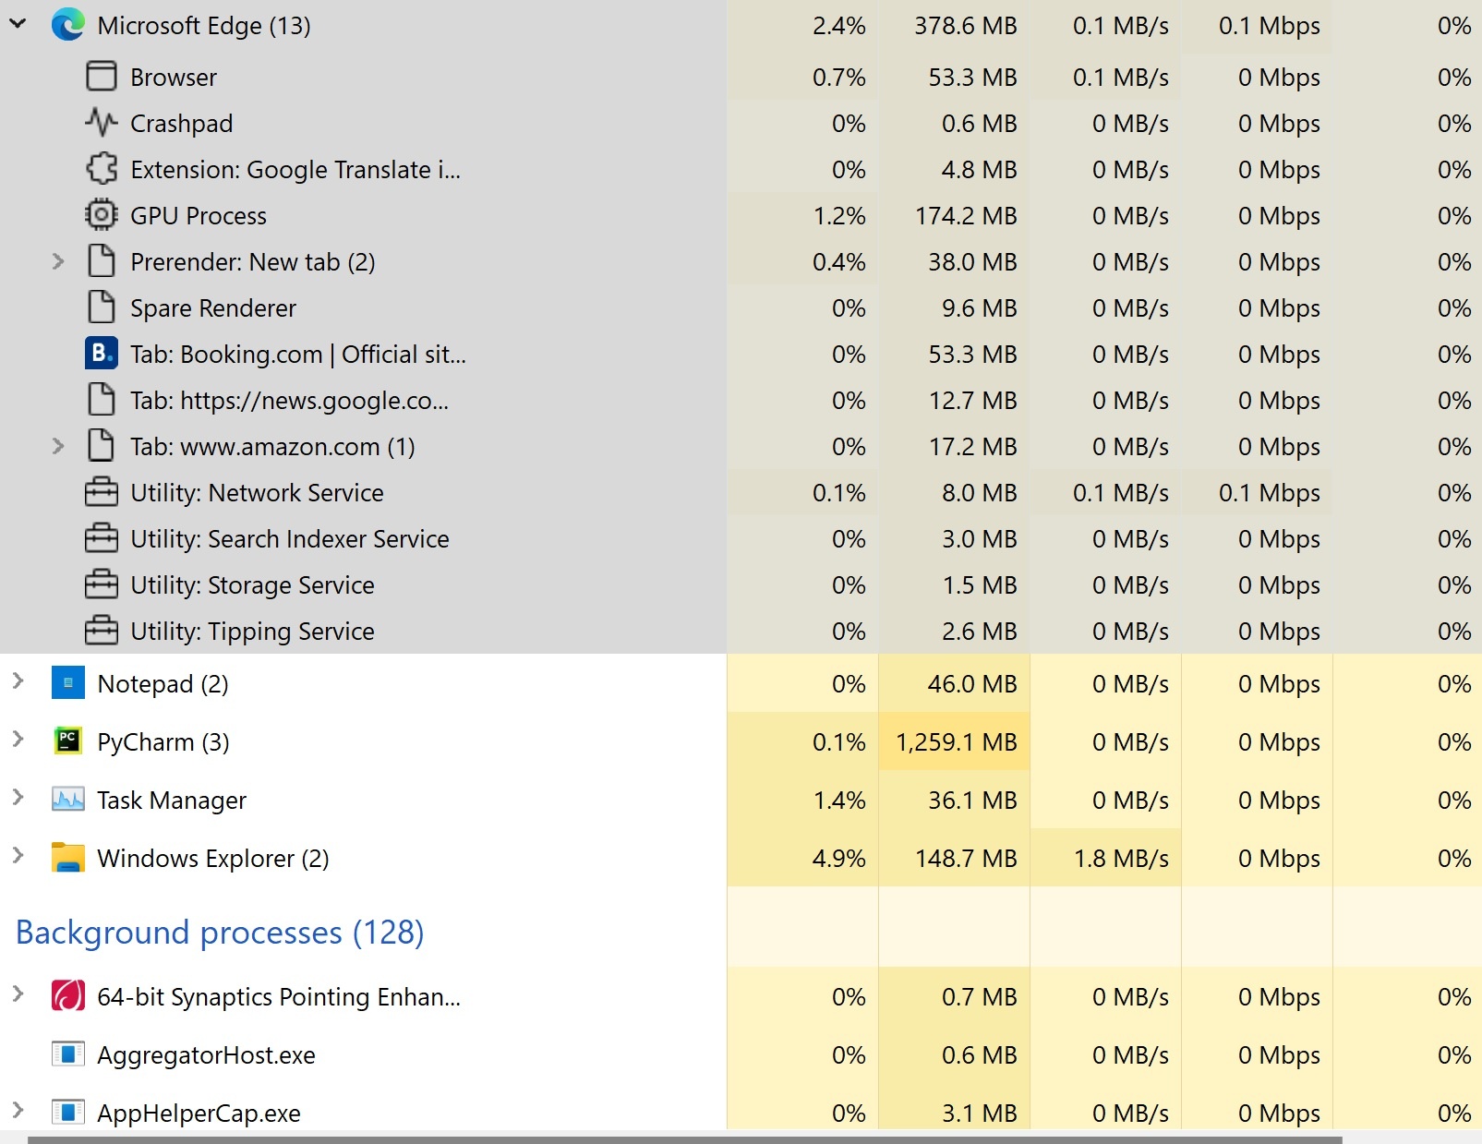The image size is (1482, 1144).
Task: Expand the PyCharm process group
Action: click(18, 739)
